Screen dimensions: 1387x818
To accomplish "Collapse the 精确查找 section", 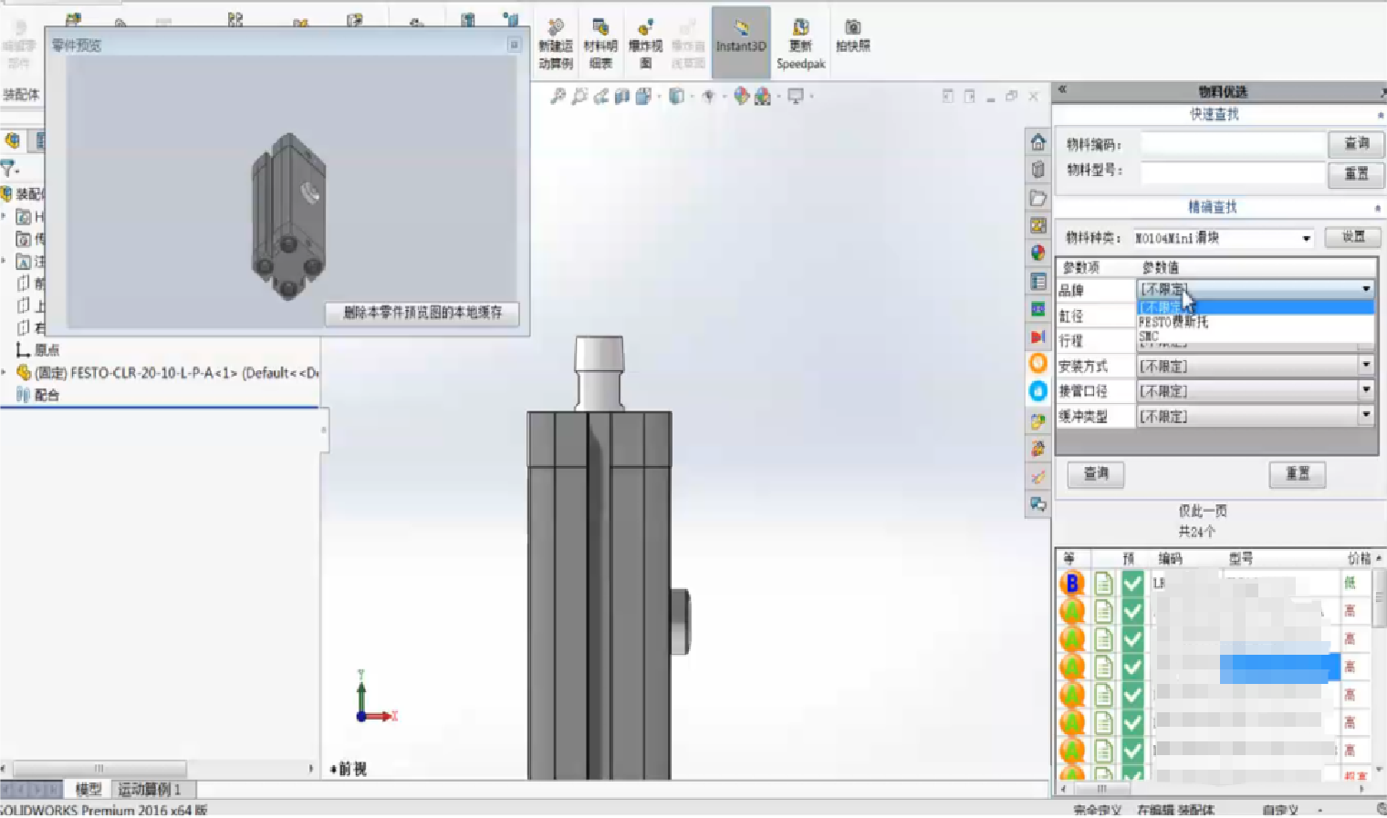I will [x=1377, y=208].
